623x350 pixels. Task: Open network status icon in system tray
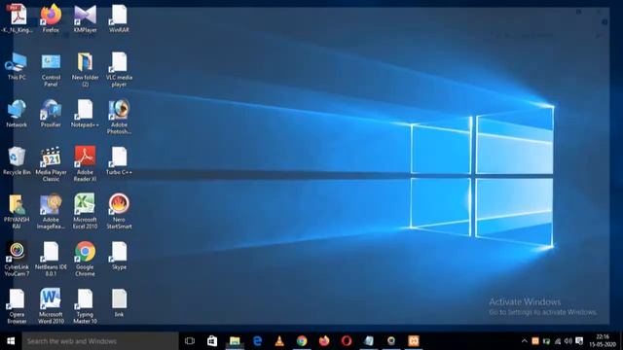pos(558,341)
